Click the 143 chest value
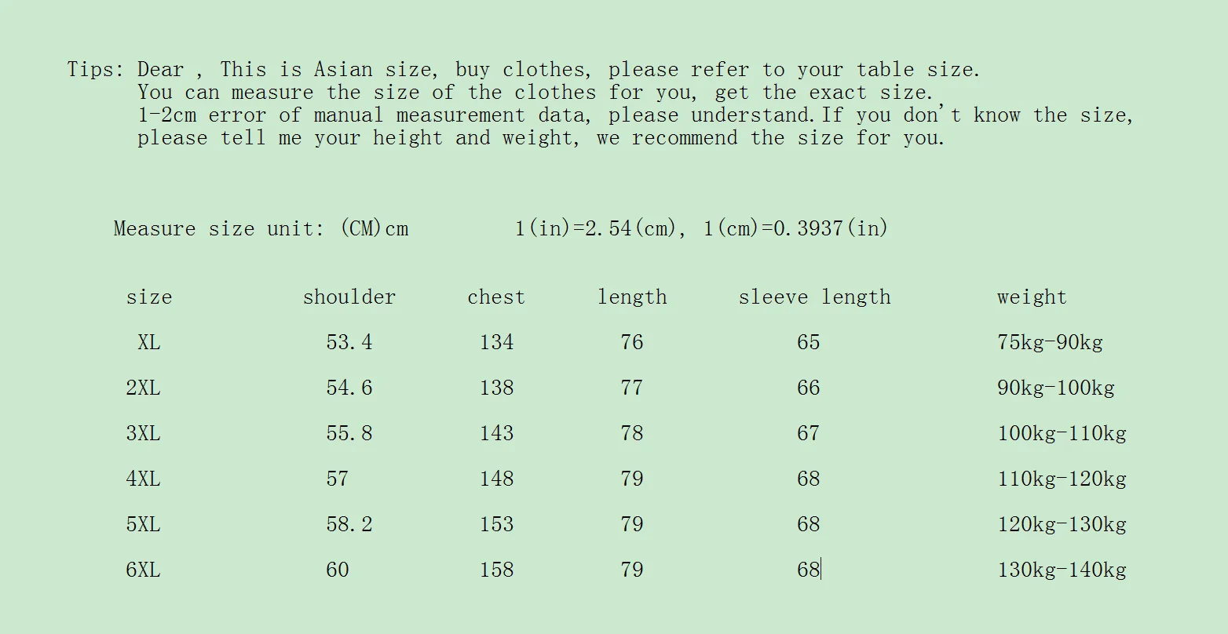Viewport: 1228px width, 634px height. click(497, 434)
